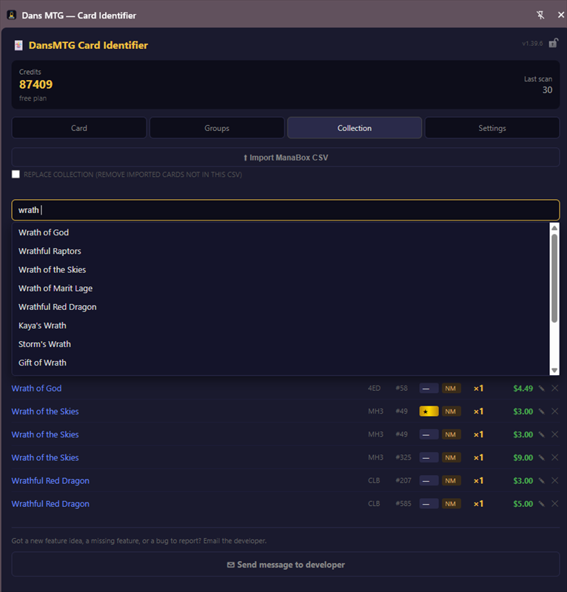Viewport: 567px width, 592px height.
Task: Toggle foil on Wrathful Red Dragon #207
Action: [429, 480]
